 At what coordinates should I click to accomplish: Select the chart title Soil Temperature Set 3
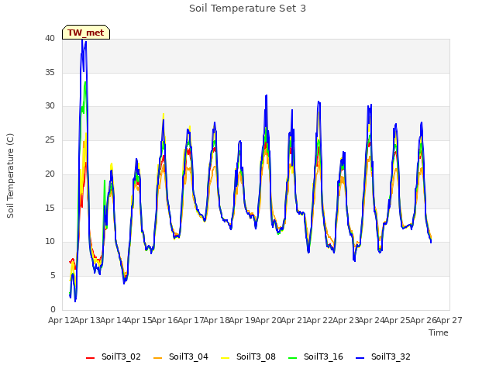click(248, 9)
